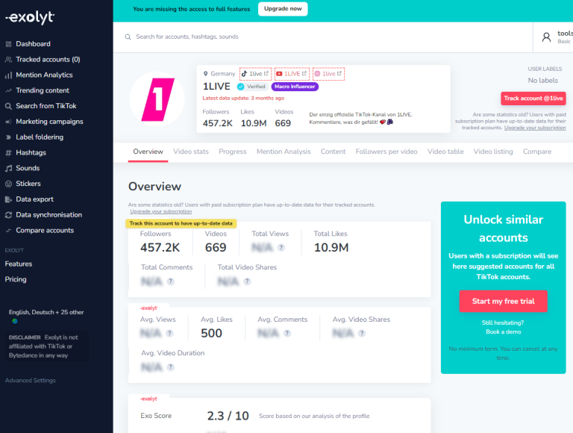Open the Video table tab

tap(445, 152)
